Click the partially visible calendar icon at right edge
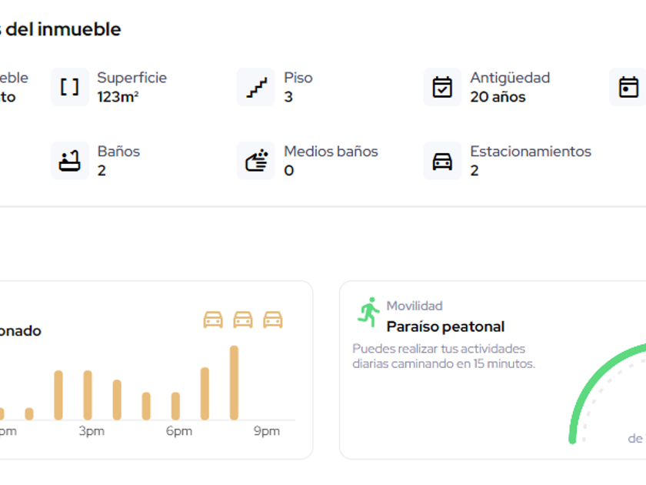This screenshot has height=485, width=646. coord(628,87)
